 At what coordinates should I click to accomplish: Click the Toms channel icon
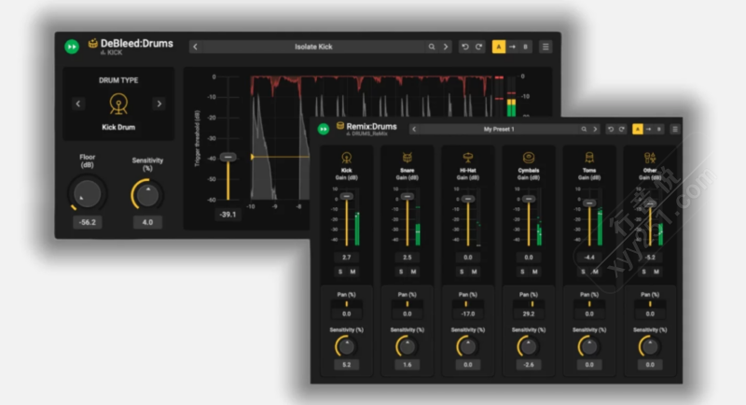(589, 158)
